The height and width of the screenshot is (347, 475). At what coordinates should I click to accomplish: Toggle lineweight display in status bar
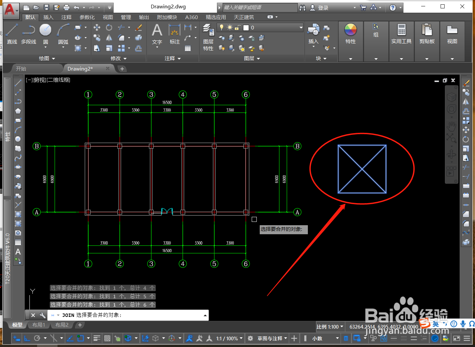[x=97, y=338]
